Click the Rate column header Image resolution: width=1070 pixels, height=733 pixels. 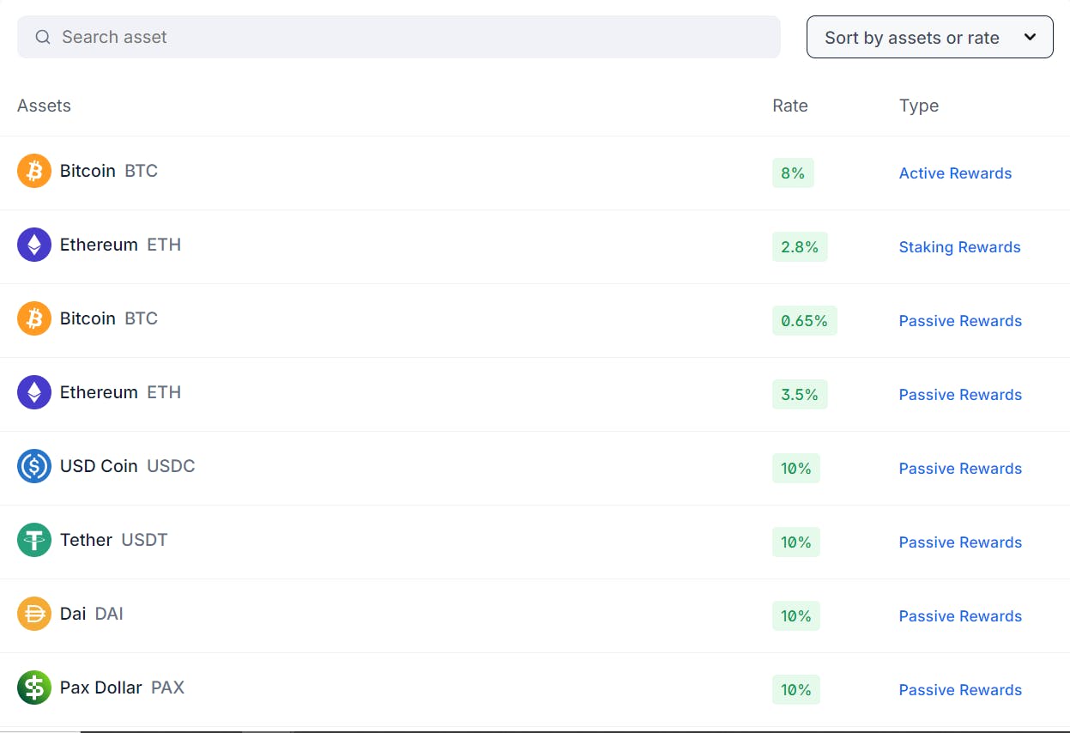[x=790, y=106]
